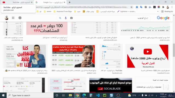Visit the pinterest.com source link
The height and width of the screenshot is (98, 175).
coord(42,73)
